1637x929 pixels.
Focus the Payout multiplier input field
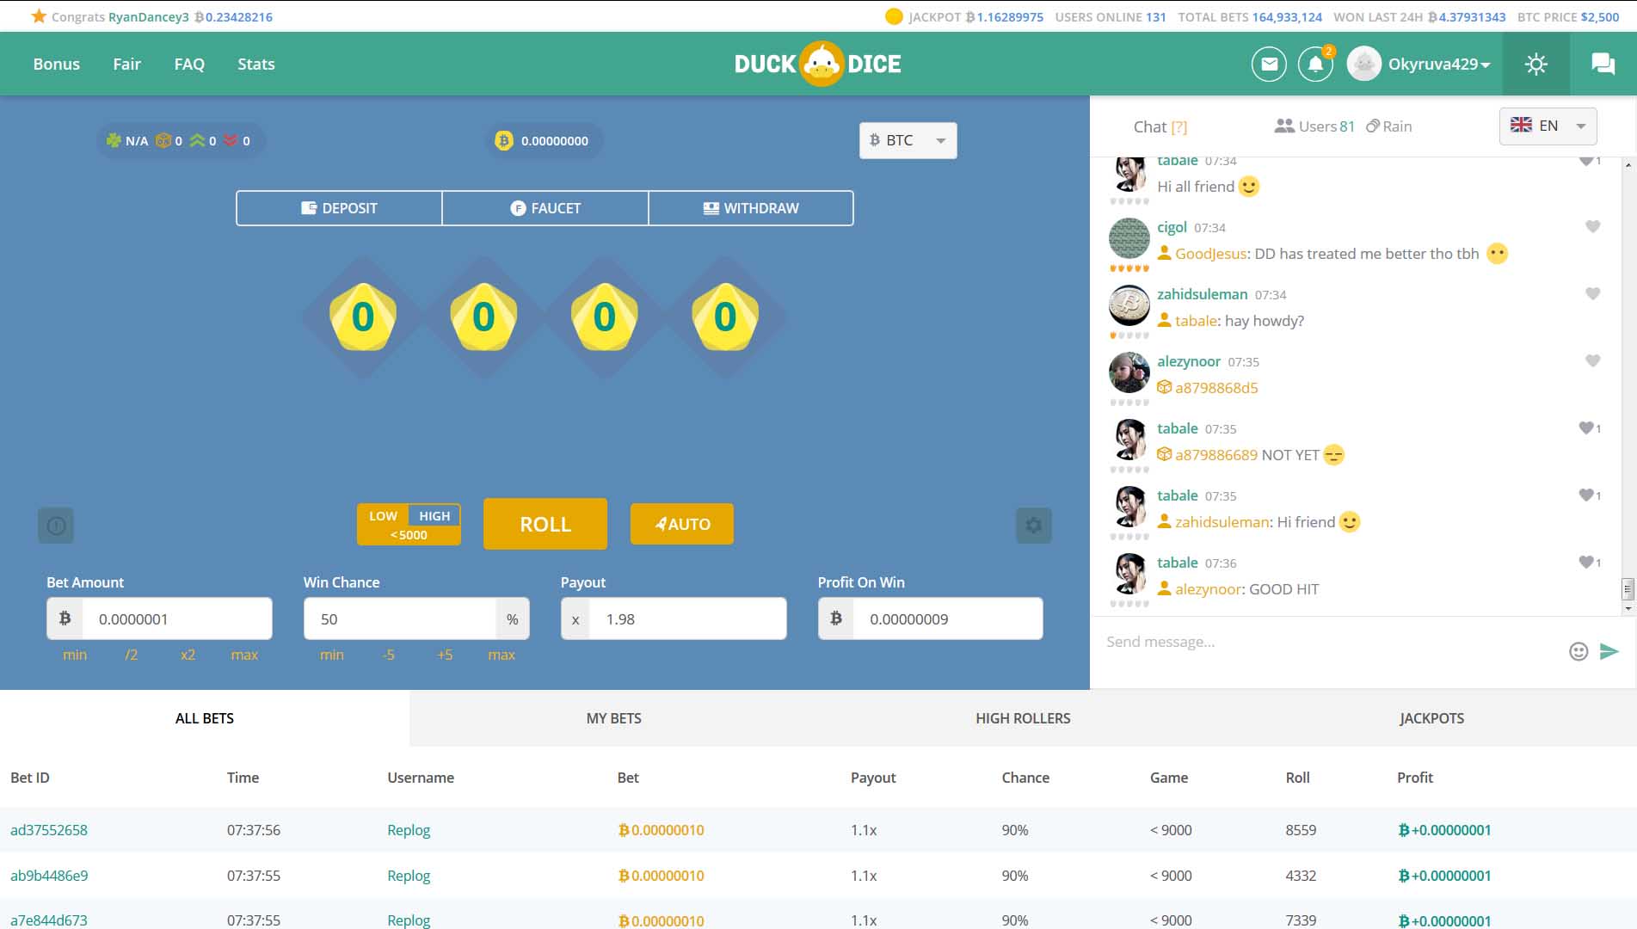pyautogui.click(x=687, y=618)
